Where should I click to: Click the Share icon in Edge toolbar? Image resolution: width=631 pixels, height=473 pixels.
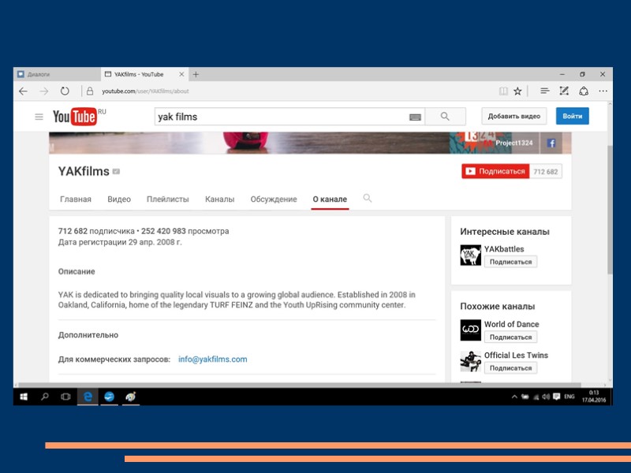584,91
